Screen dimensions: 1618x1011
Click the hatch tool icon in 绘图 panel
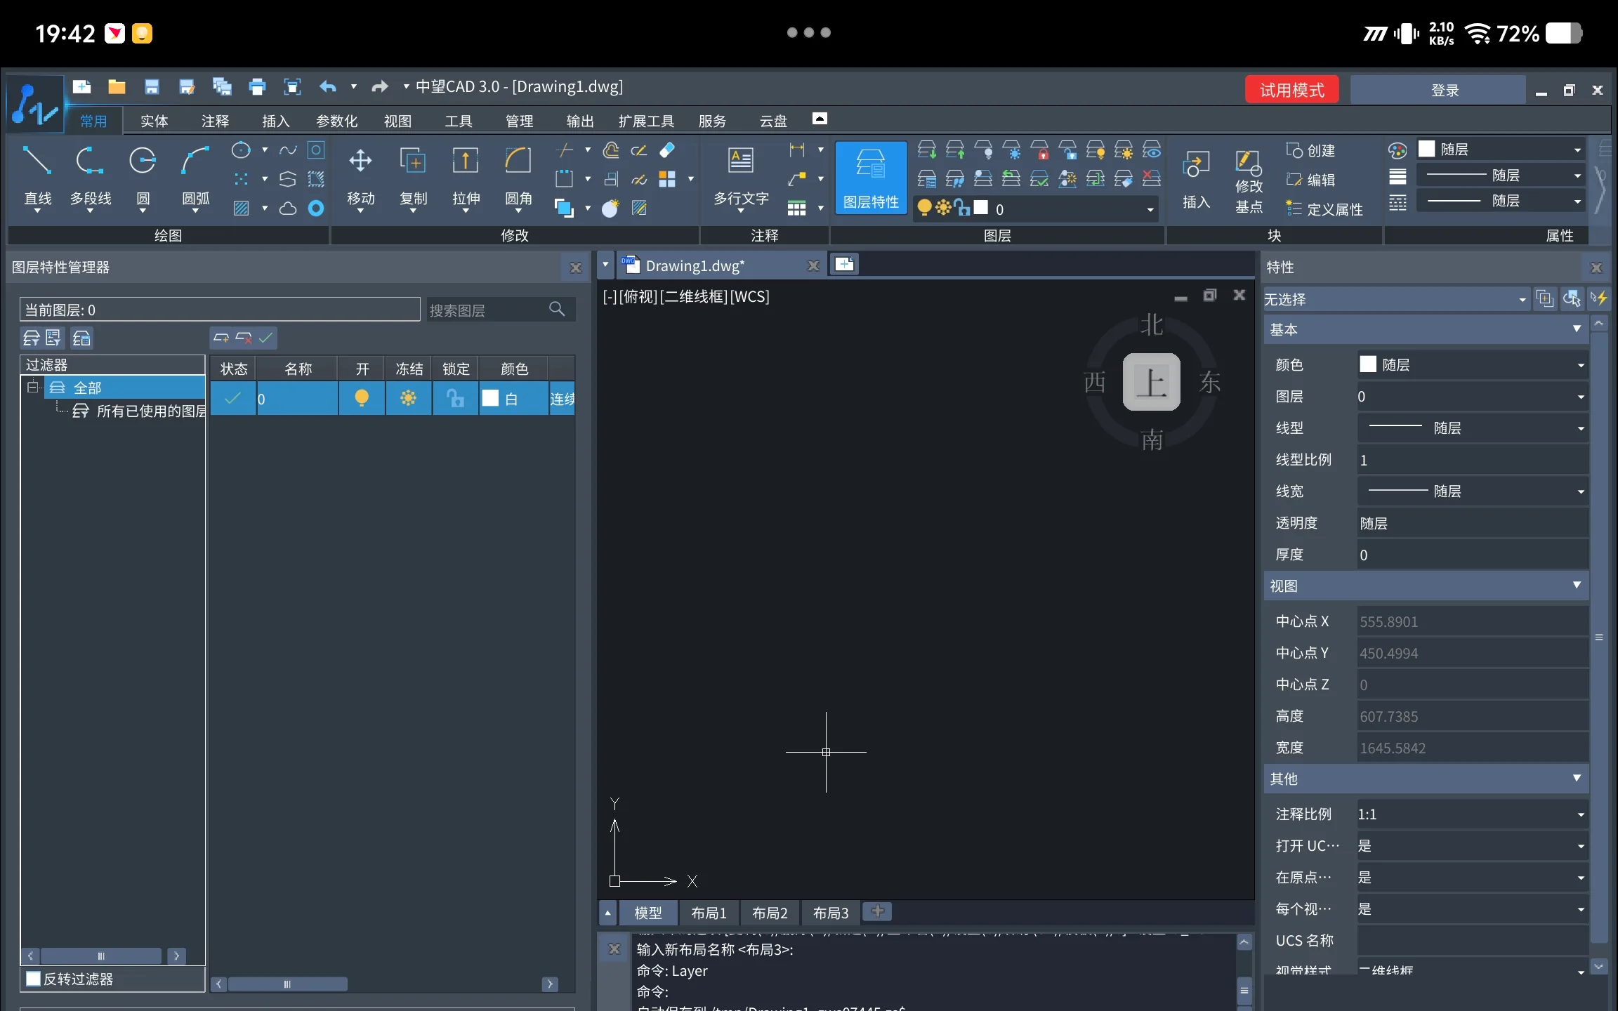pos(241,208)
